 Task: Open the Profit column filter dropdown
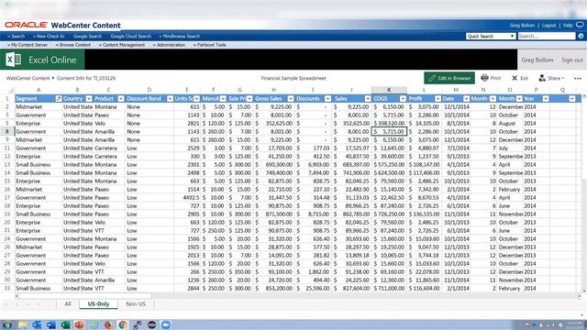[x=437, y=98]
